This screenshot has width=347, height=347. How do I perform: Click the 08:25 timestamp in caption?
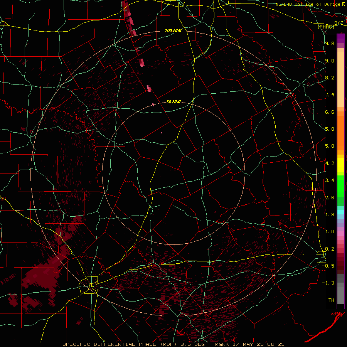[276, 344]
